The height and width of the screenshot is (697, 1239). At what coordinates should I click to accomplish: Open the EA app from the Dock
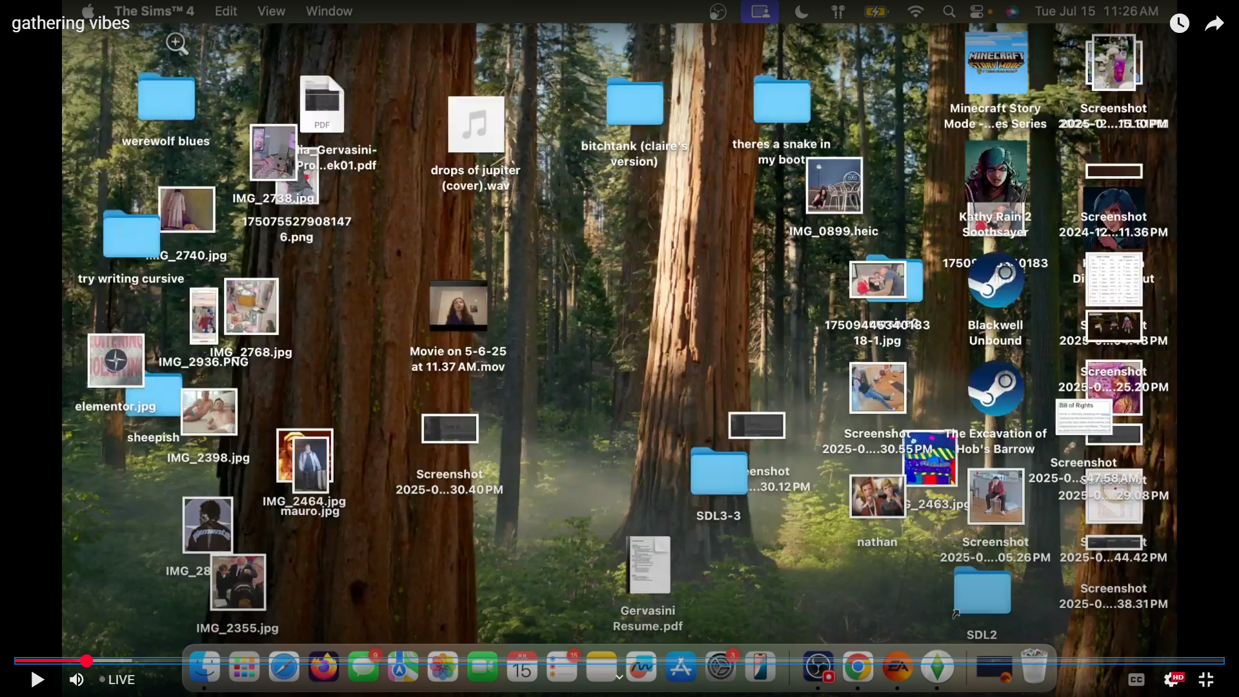pyautogui.click(x=898, y=667)
